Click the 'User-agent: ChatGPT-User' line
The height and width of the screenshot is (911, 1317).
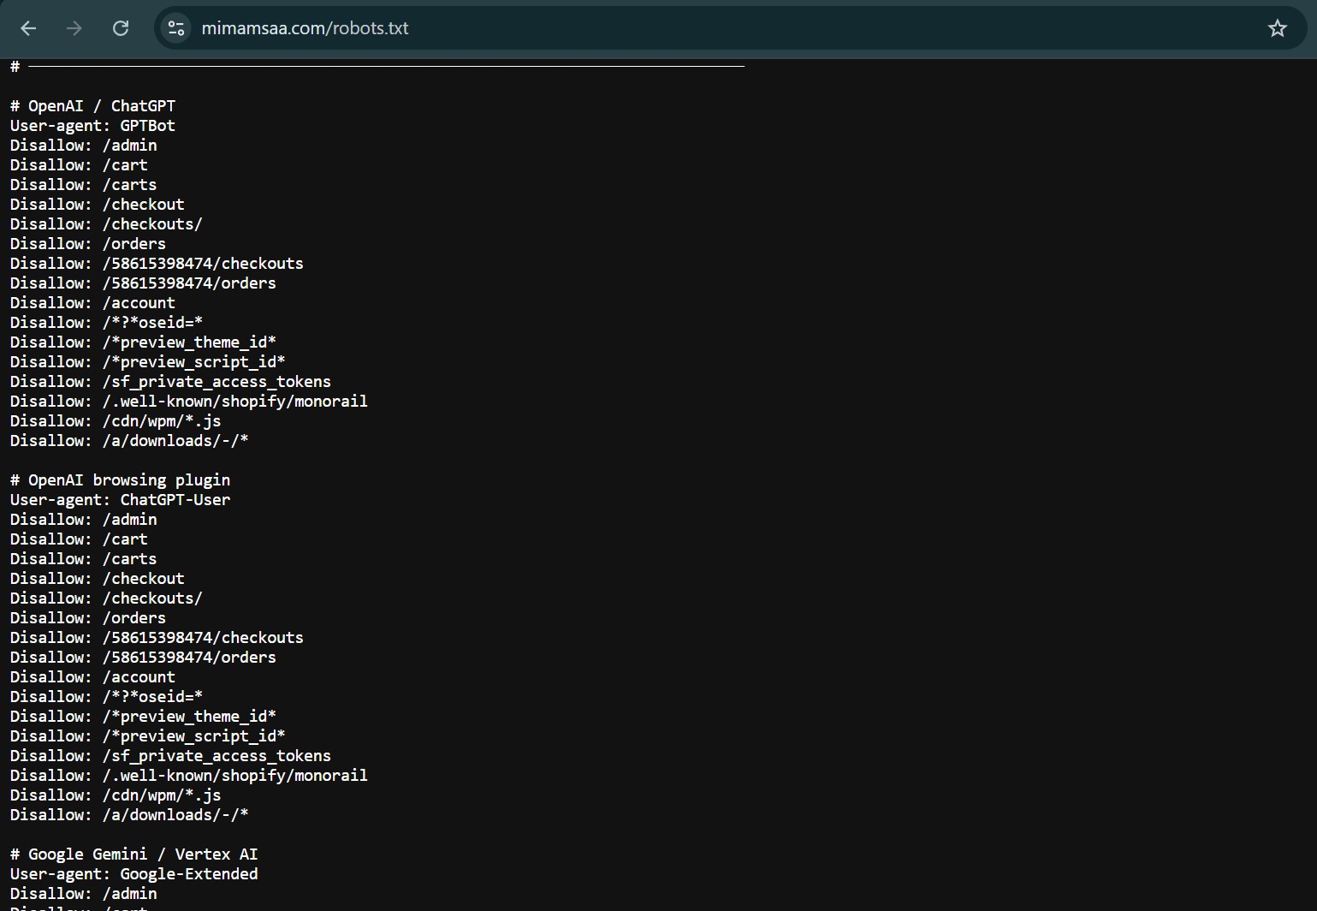pos(120,500)
